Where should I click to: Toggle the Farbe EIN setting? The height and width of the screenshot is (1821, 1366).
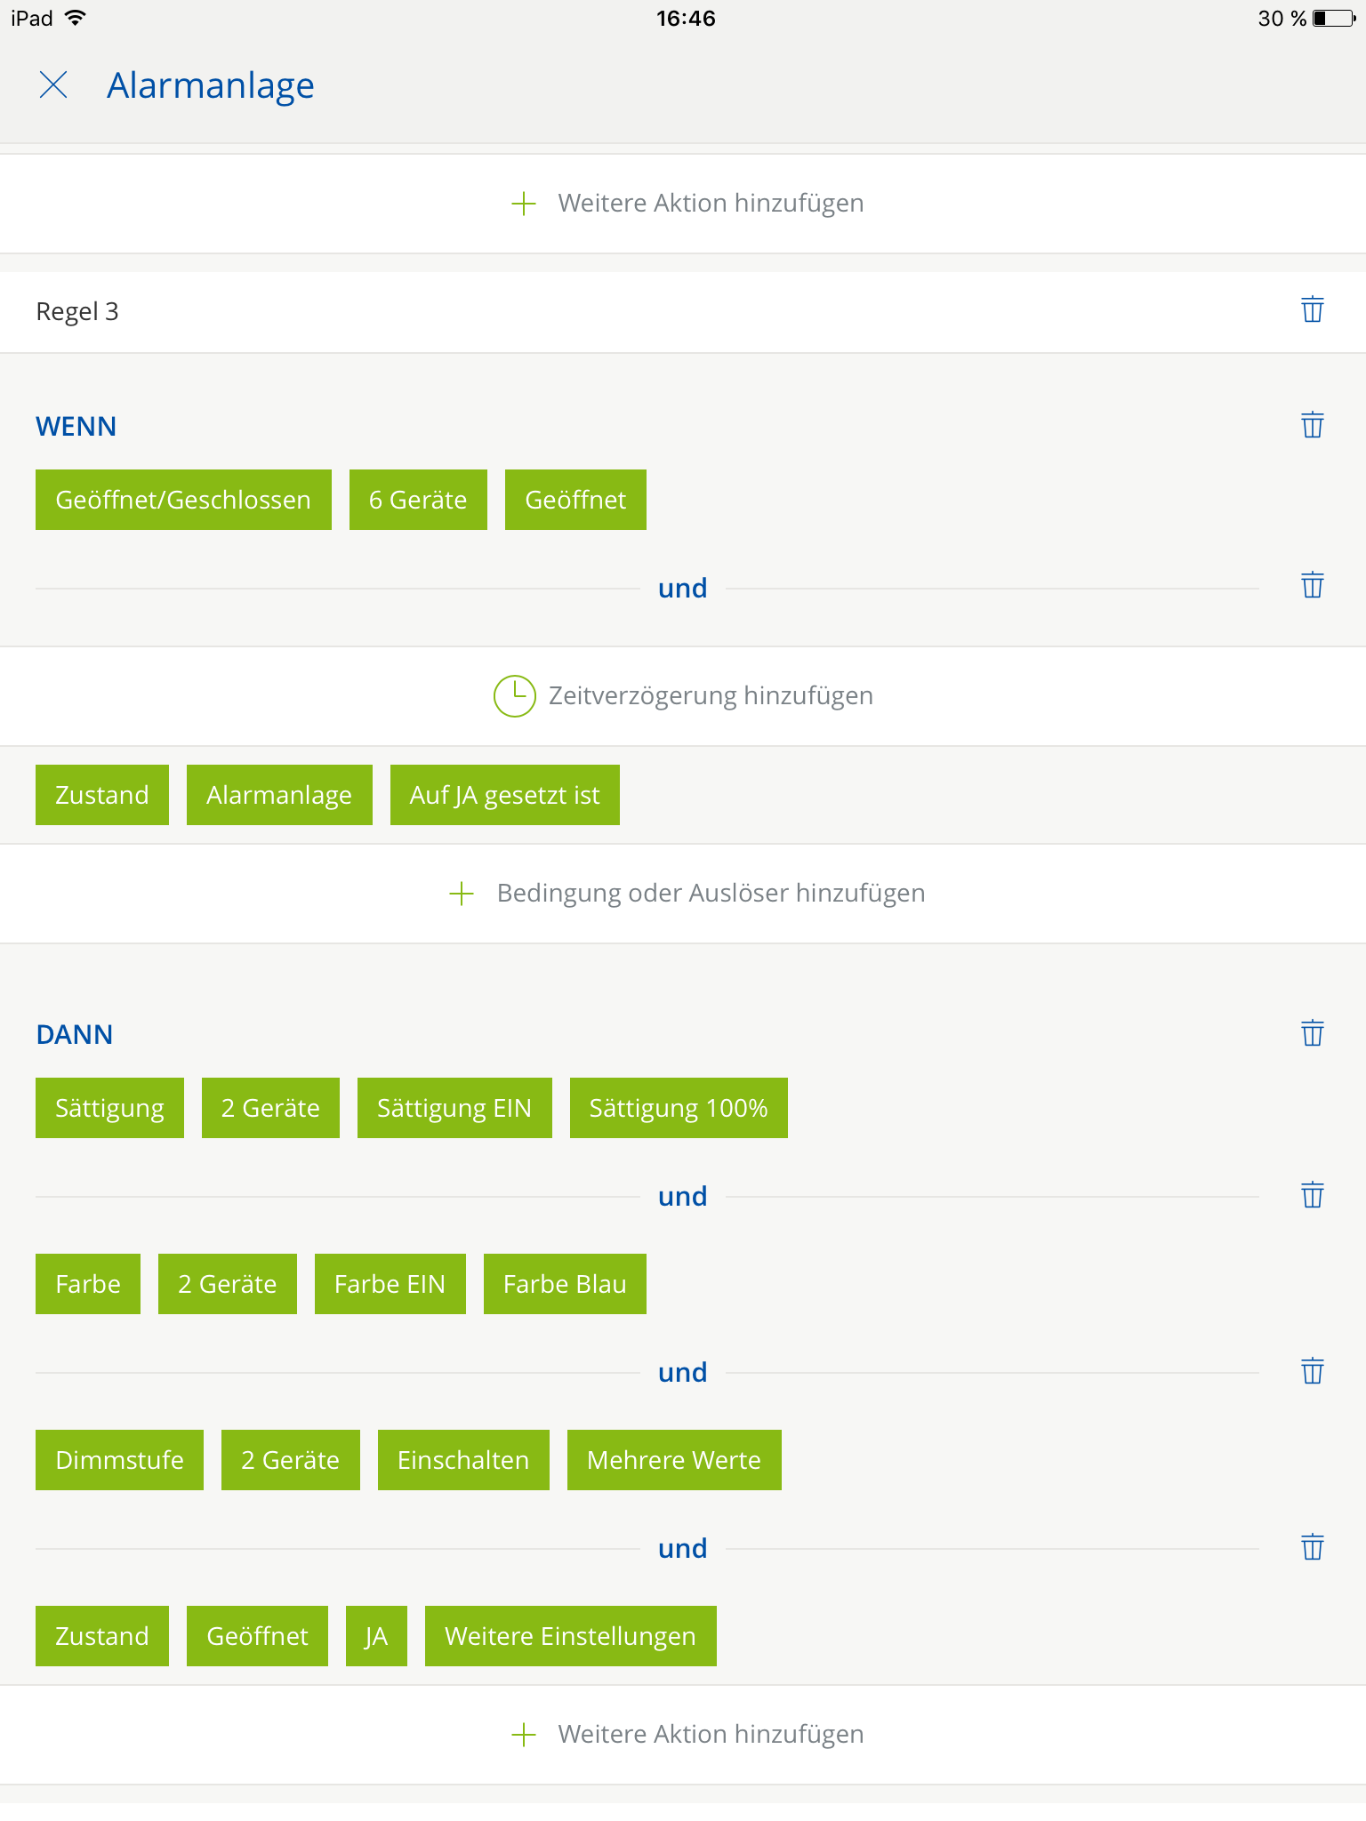390,1284
